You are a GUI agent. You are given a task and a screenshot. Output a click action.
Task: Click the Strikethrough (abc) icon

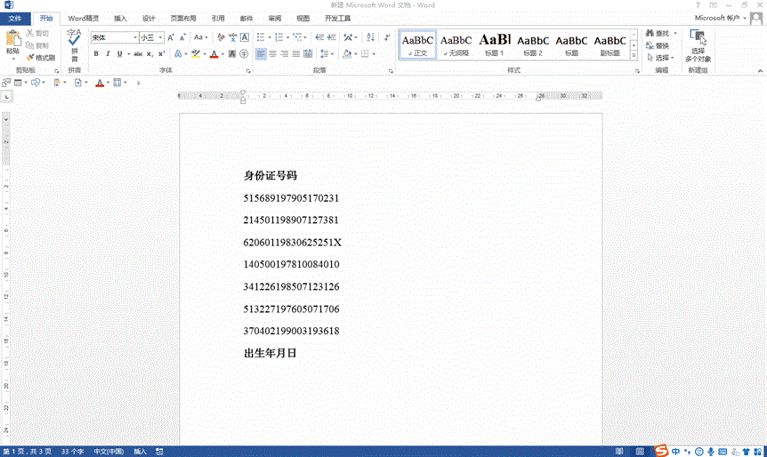(x=138, y=54)
